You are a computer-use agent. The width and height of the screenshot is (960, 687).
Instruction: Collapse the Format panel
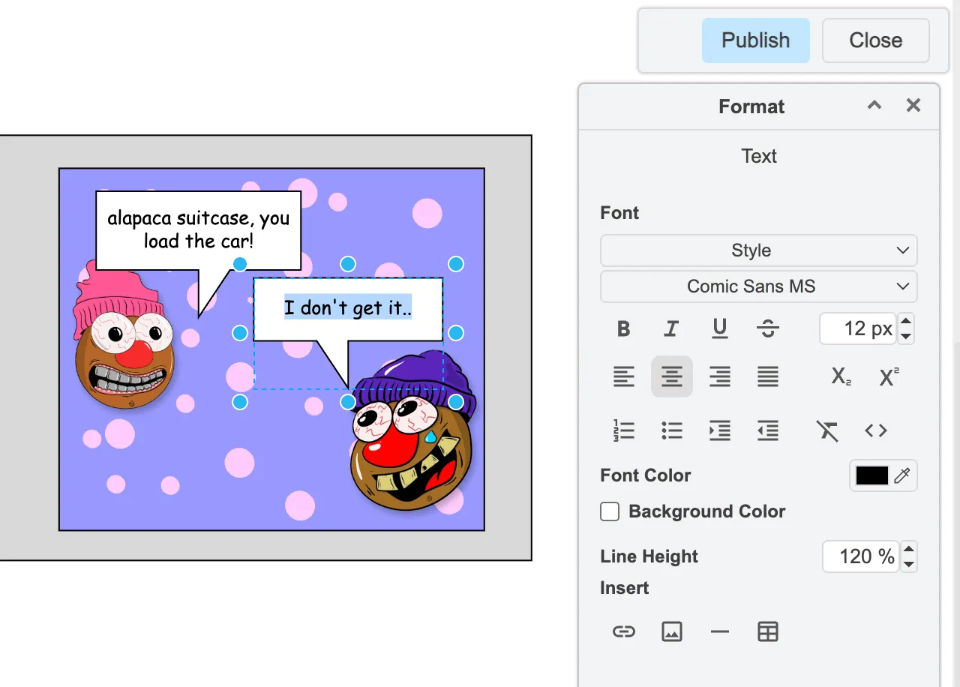874,106
